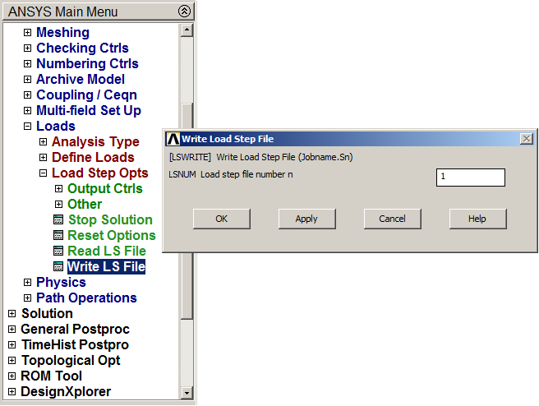Collapse the Loads node
The width and height of the screenshot is (539, 406).
tap(27, 127)
